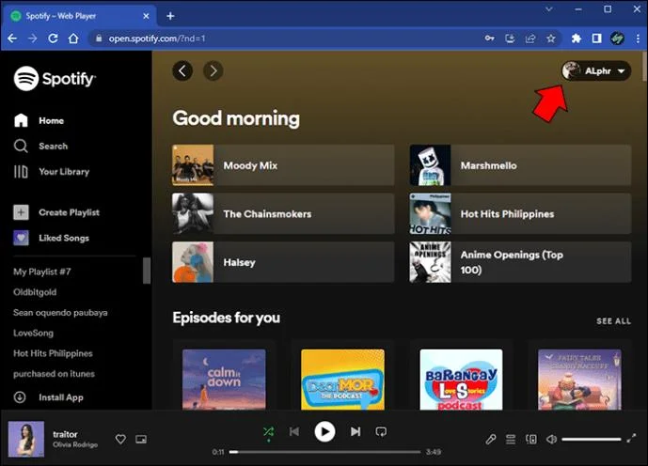
Task: Open the Fairy Tales podcast thumbnail
Action: 579,380
